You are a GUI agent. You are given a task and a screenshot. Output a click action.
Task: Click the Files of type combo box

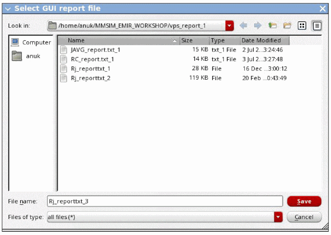tap(165, 217)
